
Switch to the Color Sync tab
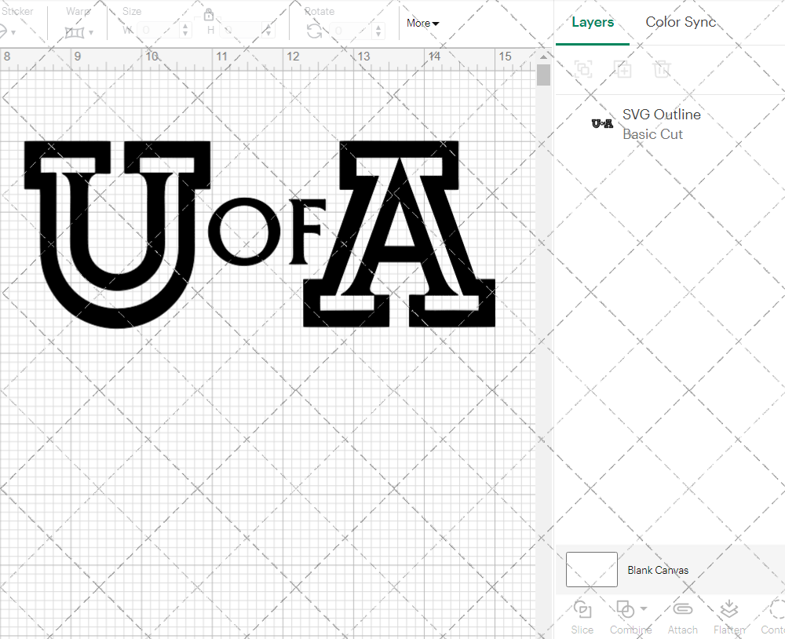(681, 22)
